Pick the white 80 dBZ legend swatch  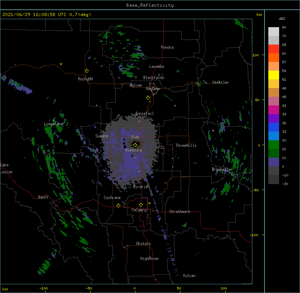[274, 32]
